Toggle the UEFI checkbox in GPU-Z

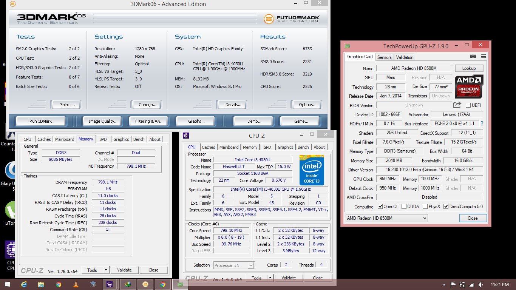[x=468, y=105]
